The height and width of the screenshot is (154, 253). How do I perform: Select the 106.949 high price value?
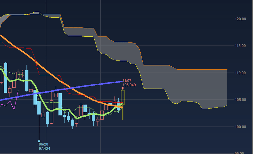(129, 85)
